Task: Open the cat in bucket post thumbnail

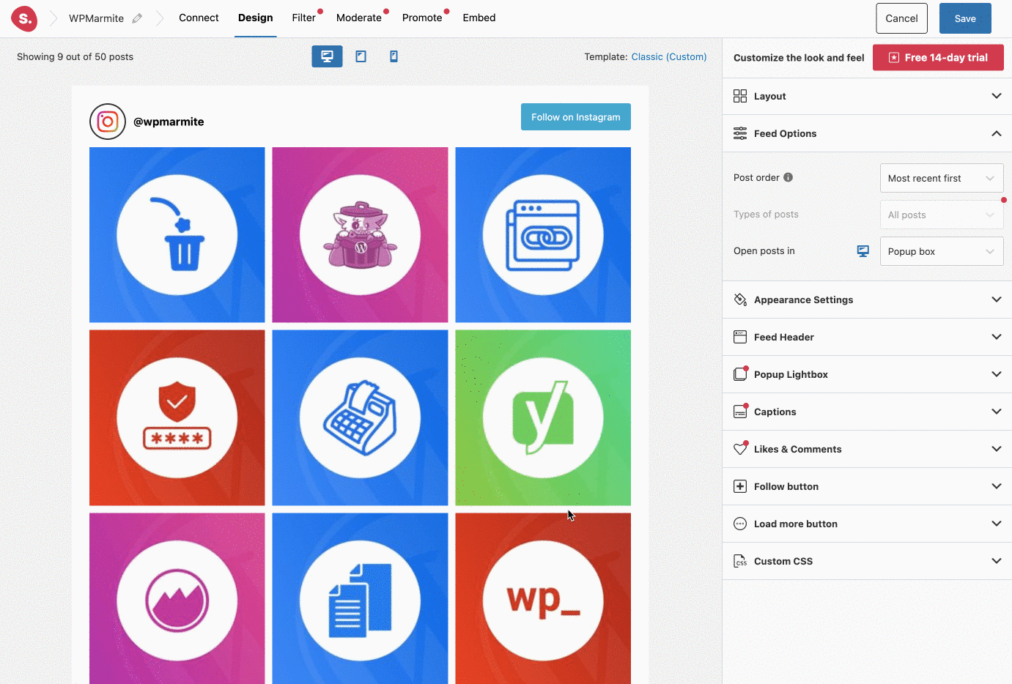Action: click(x=360, y=234)
